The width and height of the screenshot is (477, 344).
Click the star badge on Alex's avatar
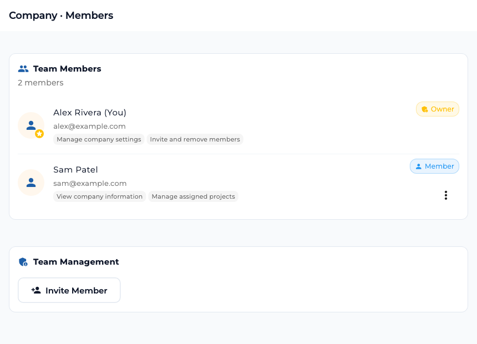coord(39,134)
